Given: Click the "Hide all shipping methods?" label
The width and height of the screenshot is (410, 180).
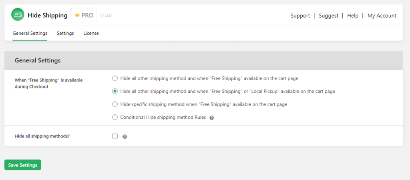Looking at the screenshot, I should point(42,136).
